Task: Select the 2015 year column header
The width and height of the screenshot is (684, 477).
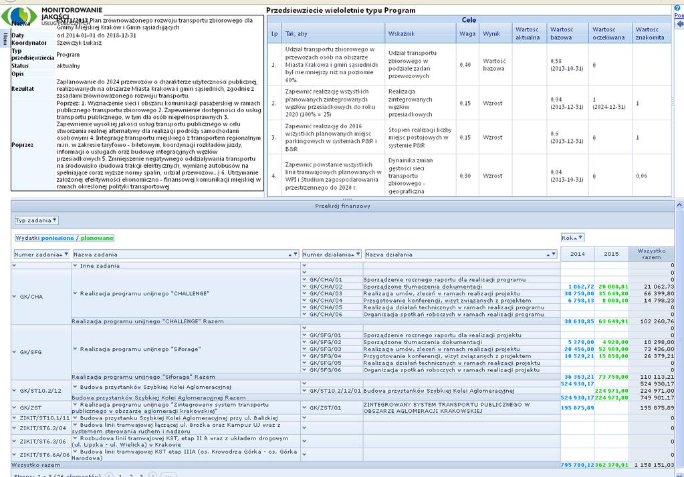Action: [x=611, y=254]
